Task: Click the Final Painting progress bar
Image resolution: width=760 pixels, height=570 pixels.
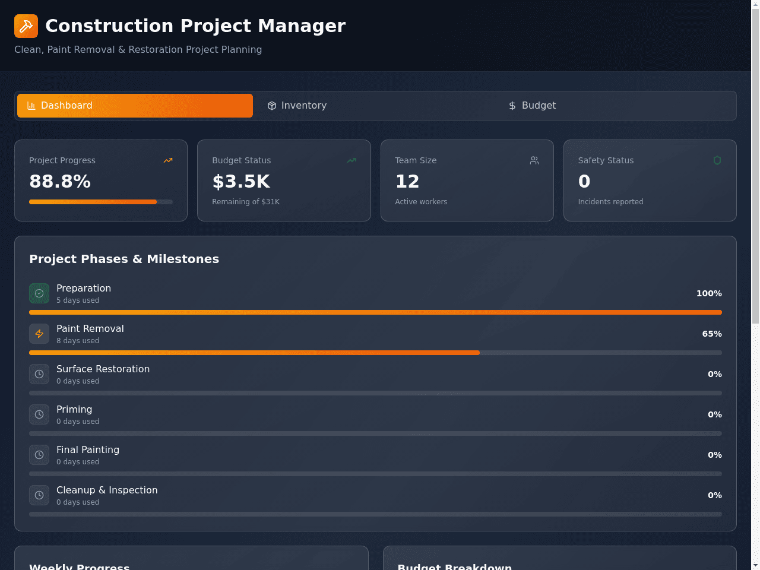Action: pyautogui.click(x=375, y=474)
